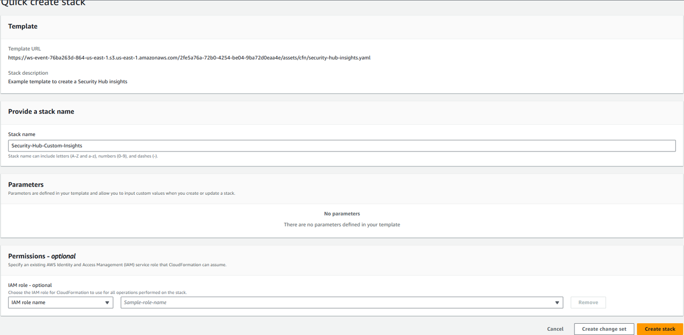Click 'Choose the IAM role for CloudFormation' hint
The height and width of the screenshot is (335, 684).
pyautogui.click(x=97, y=292)
